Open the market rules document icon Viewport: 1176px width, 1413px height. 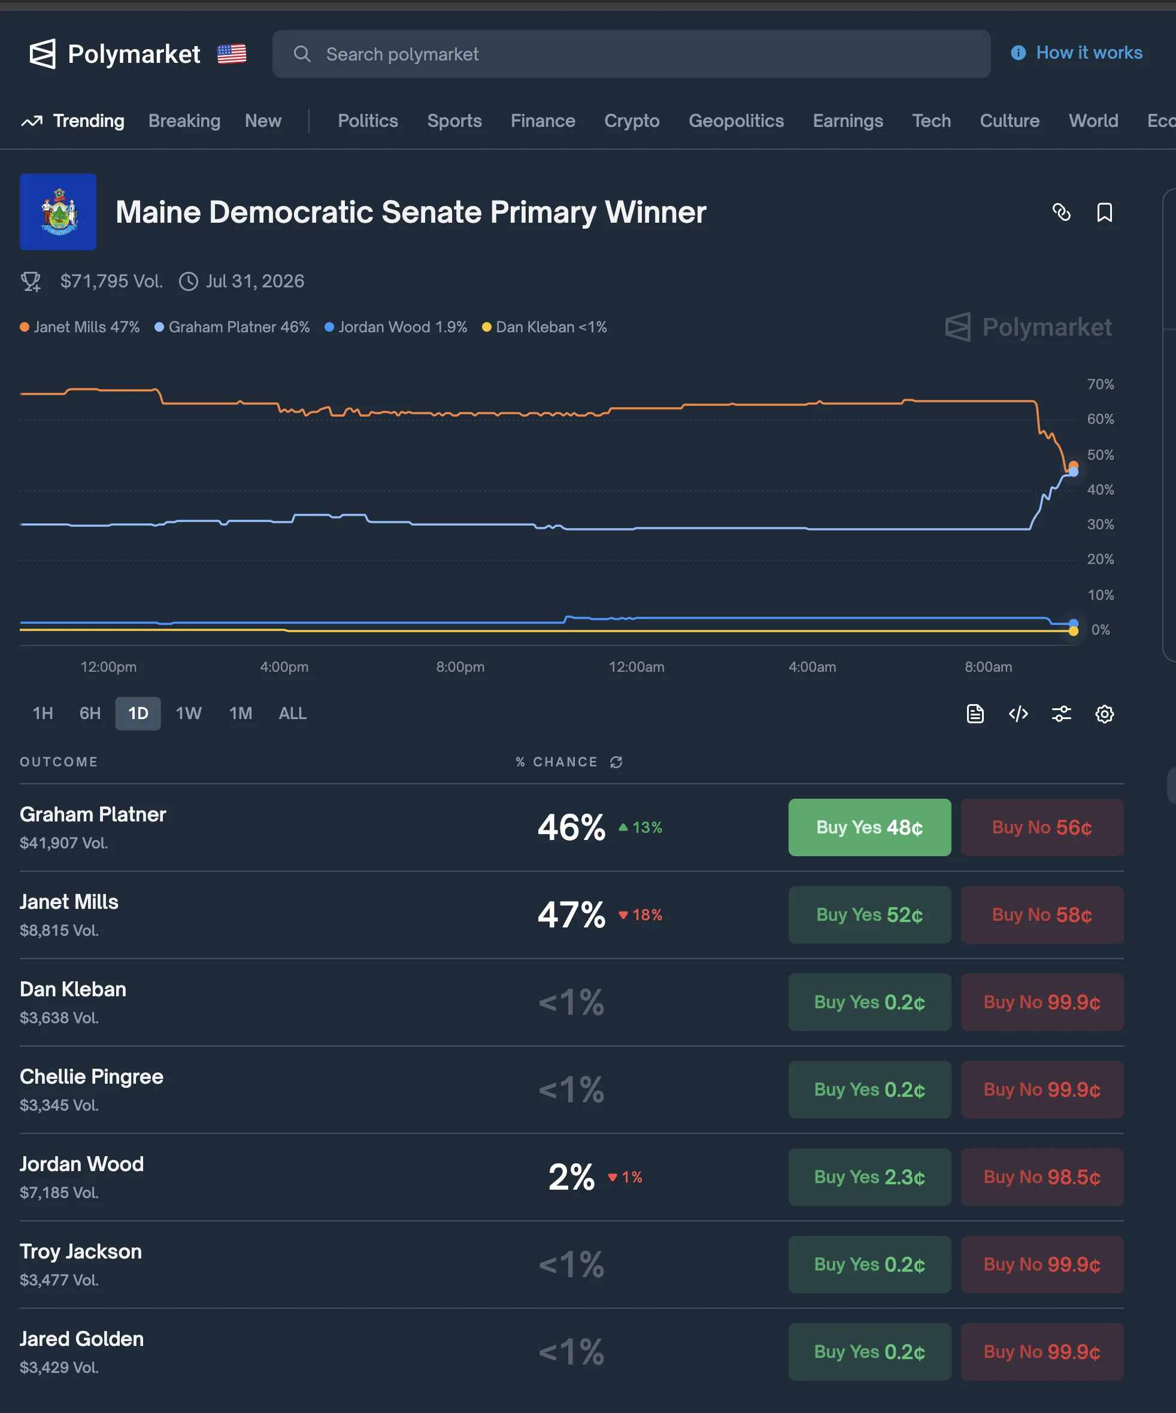tap(975, 714)
